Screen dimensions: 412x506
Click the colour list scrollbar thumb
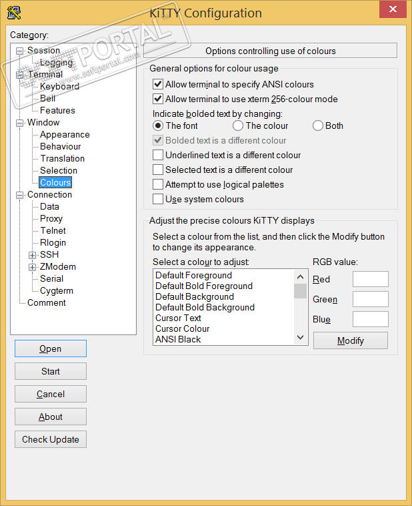coord(300,291)
